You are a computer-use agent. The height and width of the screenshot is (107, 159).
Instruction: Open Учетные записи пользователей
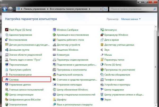(24, 90)
